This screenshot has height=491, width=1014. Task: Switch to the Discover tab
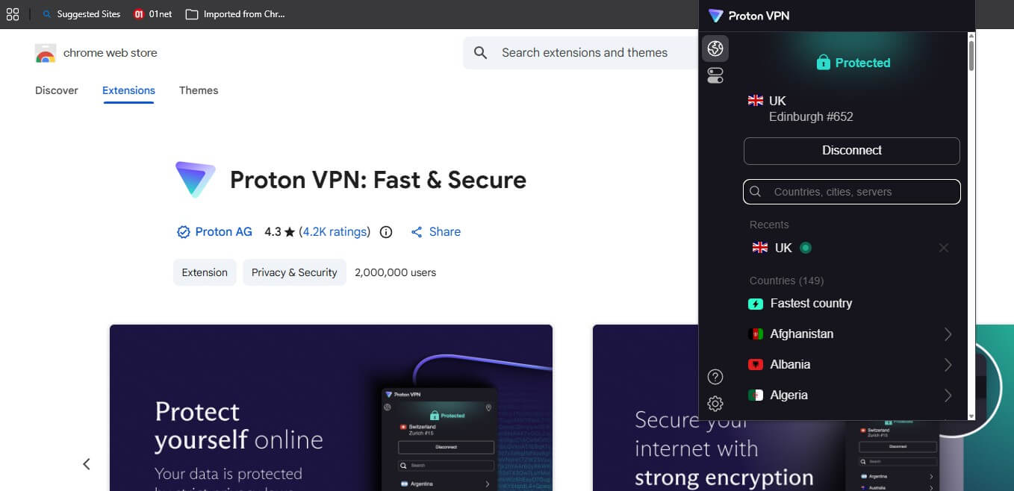click(x=57, y=90)
